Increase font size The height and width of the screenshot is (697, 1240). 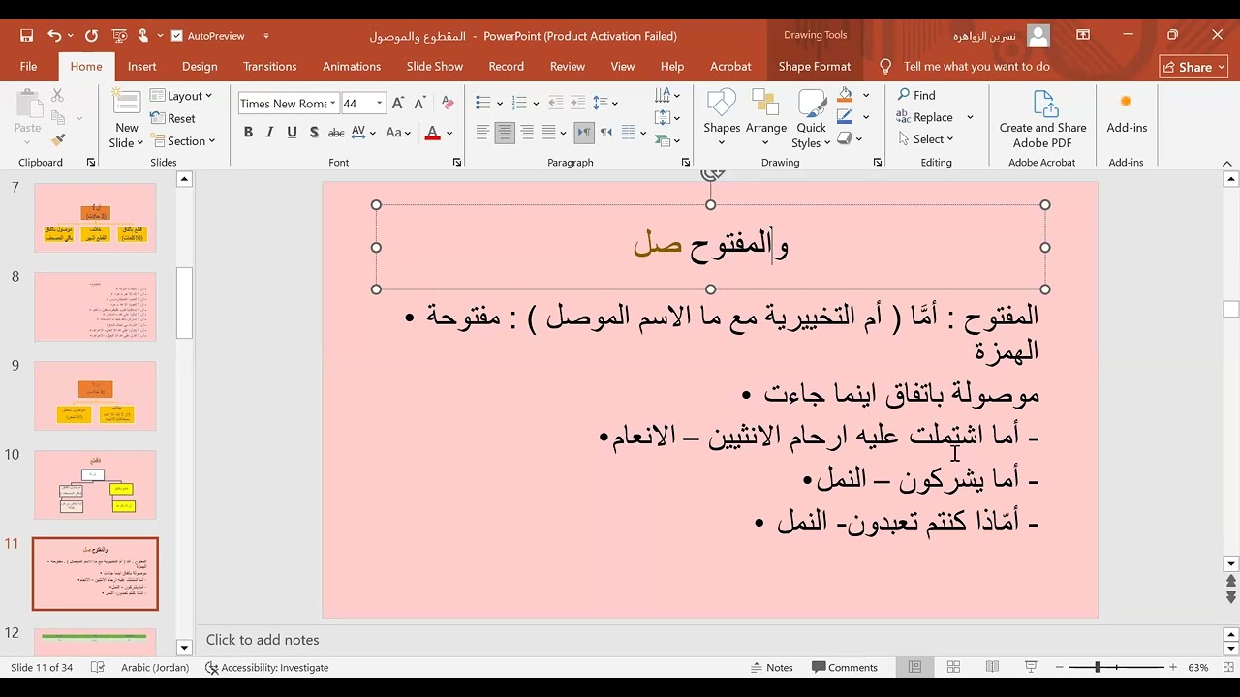tap(398, 104)
